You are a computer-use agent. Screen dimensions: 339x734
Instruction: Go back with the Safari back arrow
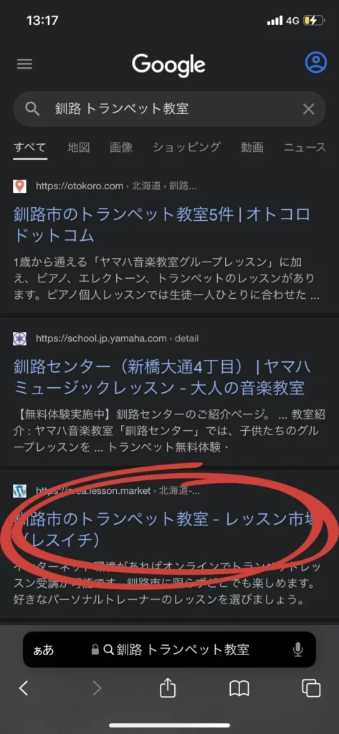24,687
